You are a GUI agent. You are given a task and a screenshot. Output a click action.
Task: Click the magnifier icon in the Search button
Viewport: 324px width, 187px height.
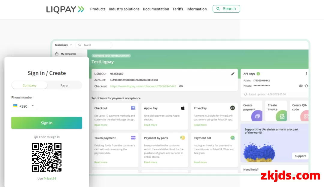tap(218, 9)
